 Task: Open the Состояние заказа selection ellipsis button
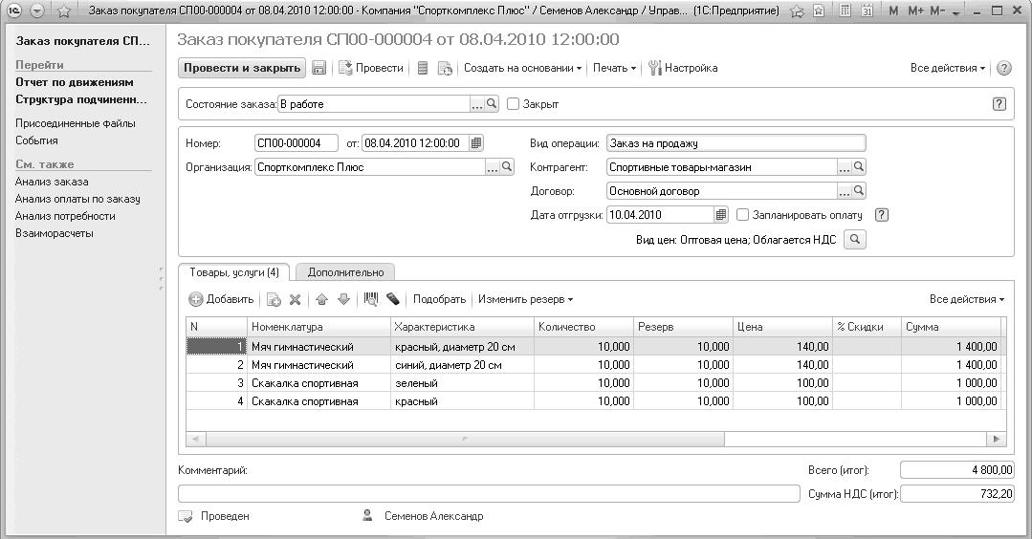coord(477,104)
